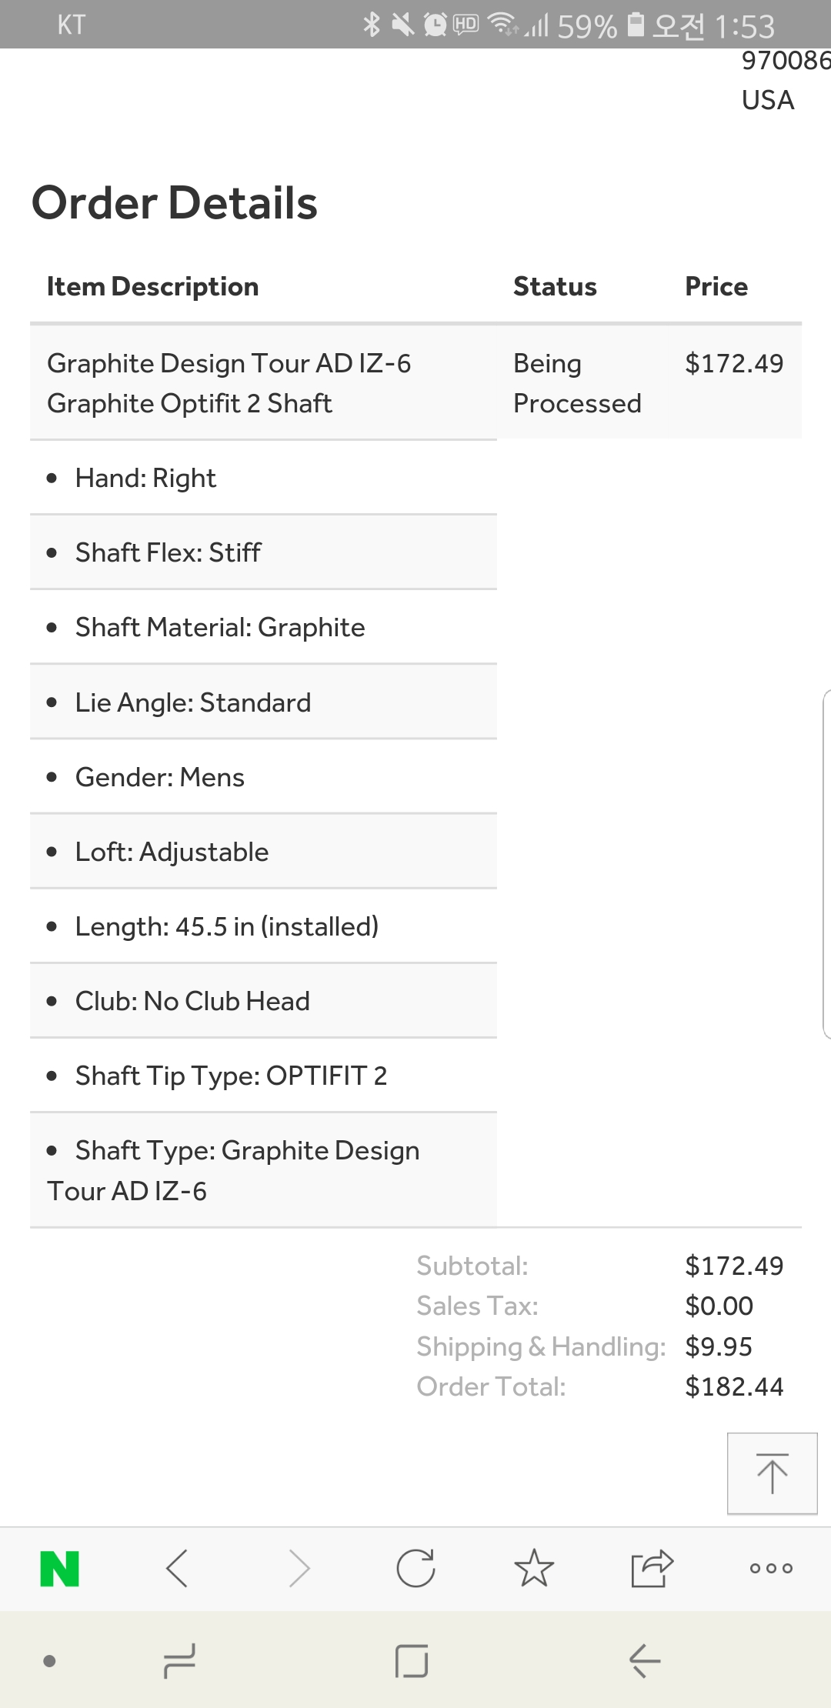Tap the Naver home N icon
Viewport: 831px width, 1708px height.
tap(60, 1569)
